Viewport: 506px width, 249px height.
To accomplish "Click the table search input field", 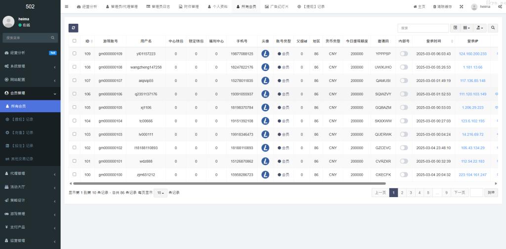I will (x=416, y=28).
